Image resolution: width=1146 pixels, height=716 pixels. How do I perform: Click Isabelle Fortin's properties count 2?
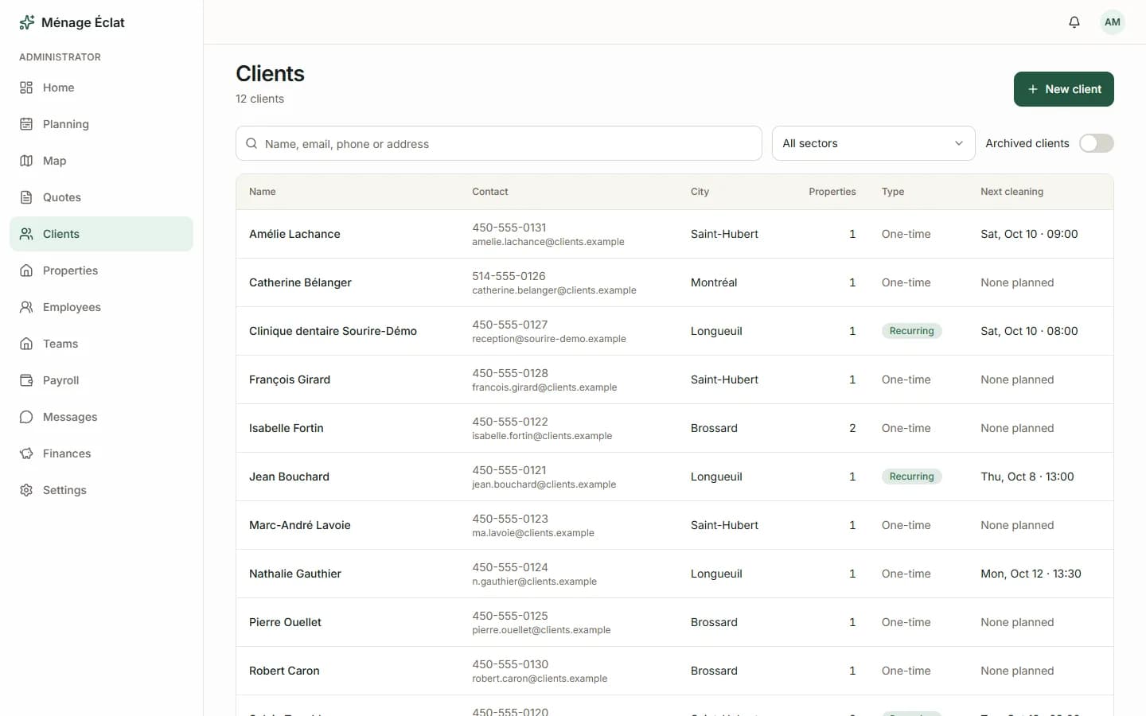pos(852,428)
